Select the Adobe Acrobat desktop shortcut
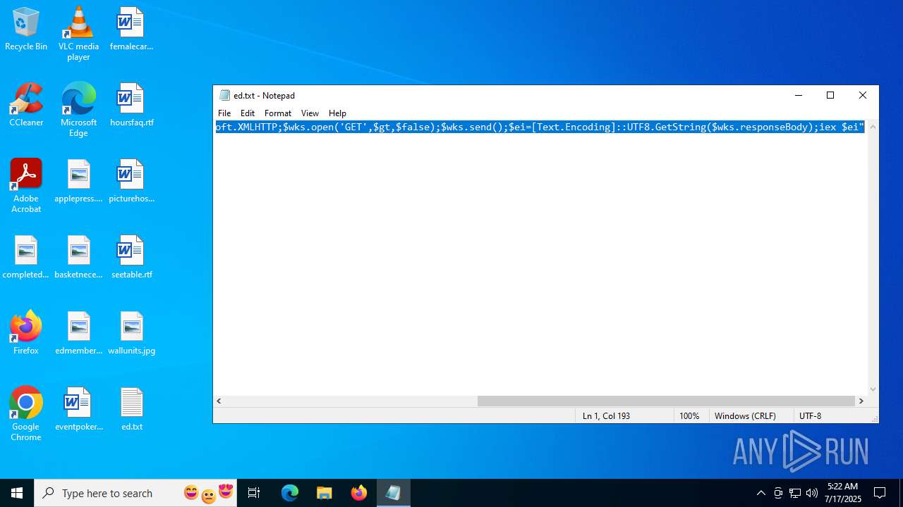 (x=26, y=186)
